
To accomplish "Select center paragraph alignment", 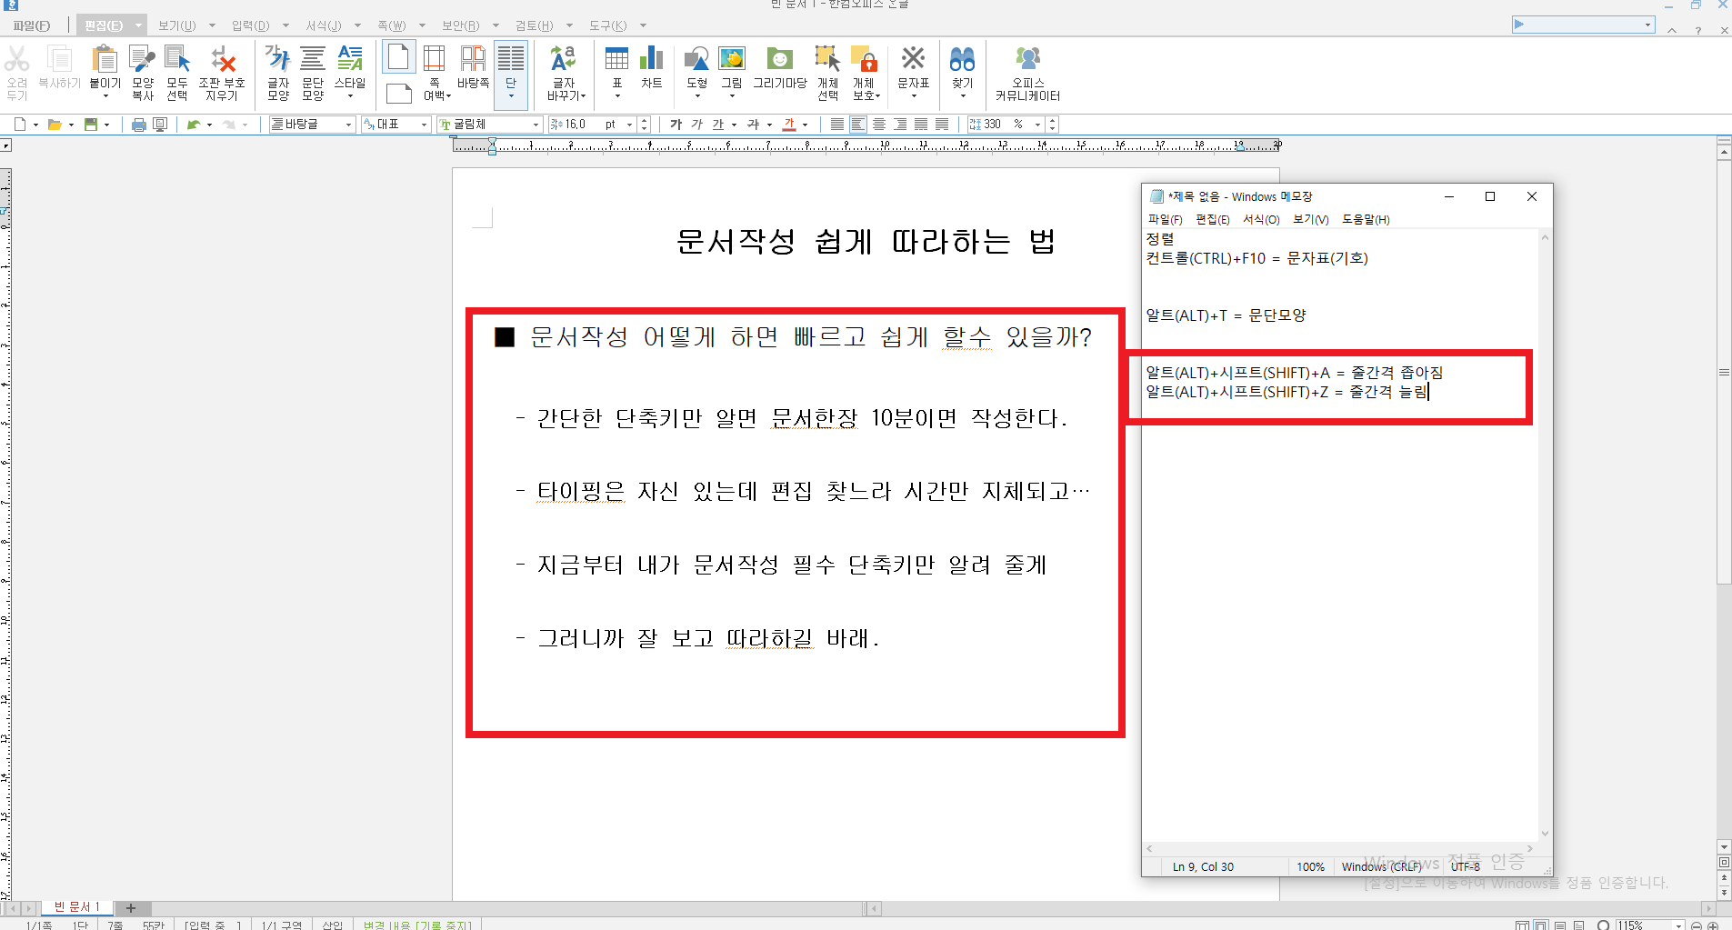I will click(x=879, y=125).
